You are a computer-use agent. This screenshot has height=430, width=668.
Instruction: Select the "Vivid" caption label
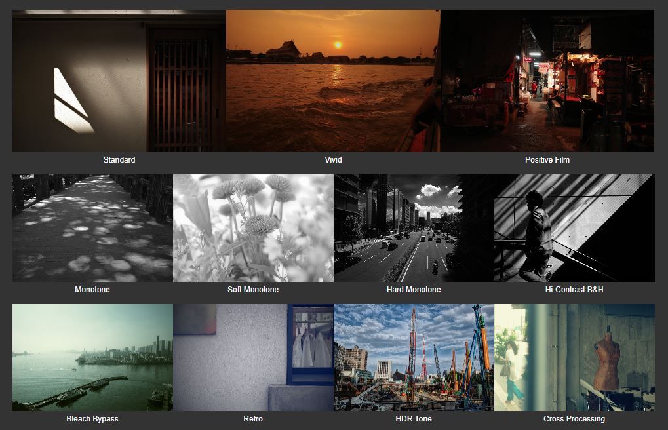pos(333,160)
